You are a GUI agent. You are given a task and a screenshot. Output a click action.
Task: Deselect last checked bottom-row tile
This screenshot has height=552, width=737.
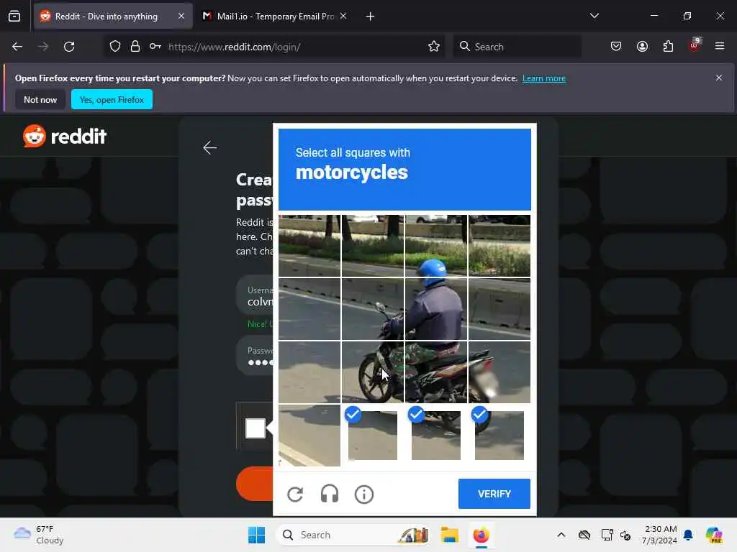point(499,435)
